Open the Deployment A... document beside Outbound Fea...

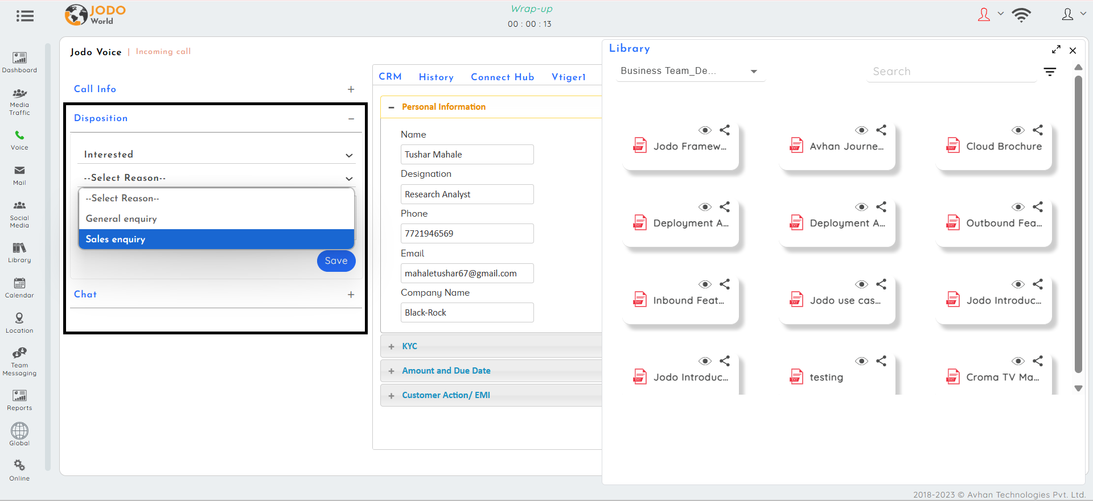click(x=837, y=223)
